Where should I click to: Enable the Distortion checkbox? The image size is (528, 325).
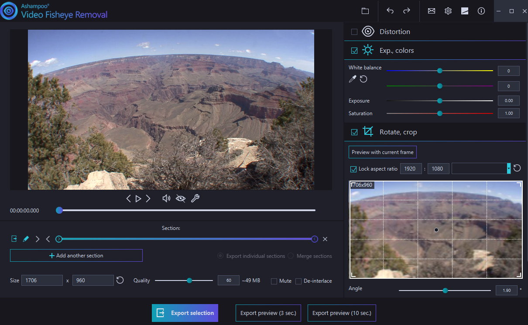(354, 32)
